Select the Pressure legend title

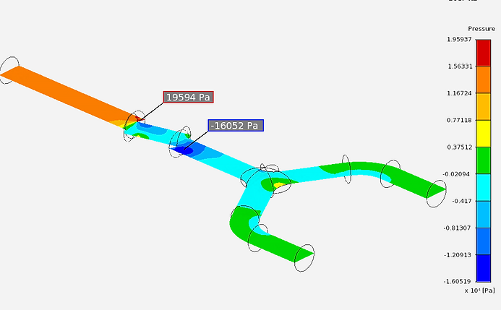[481, 29]
